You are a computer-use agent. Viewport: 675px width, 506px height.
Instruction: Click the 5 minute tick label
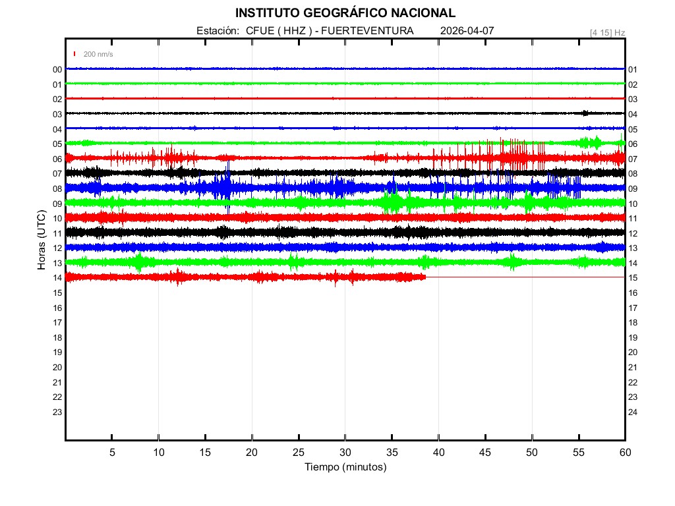tap(112, 452)
